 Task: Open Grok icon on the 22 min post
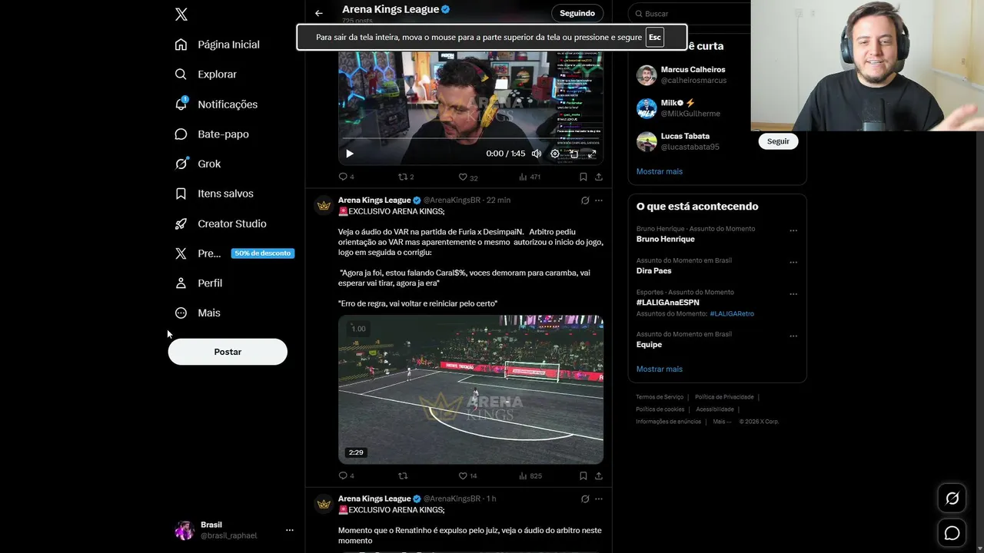(585, 200)
